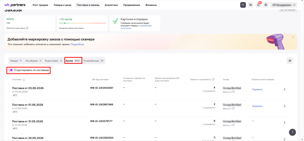Open Продвижение menu
Viewport: 304px width, 141px height.
tap(132, 5)
